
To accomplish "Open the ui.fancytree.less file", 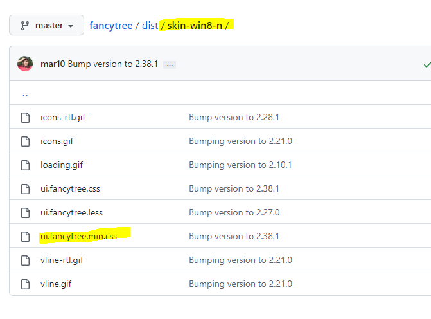I will [71, 213].
